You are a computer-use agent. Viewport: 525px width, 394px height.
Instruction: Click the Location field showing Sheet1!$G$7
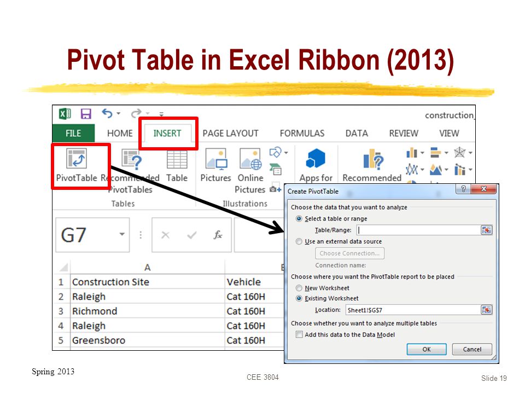point(413,310)
